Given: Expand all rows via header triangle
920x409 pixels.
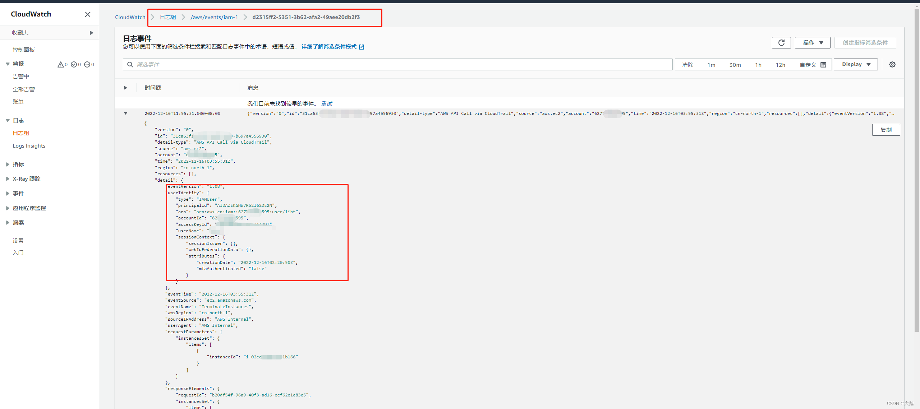Looking at the screenshot, I should (125, 88).
